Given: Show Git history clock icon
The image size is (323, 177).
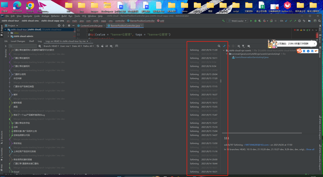Looking at the screenshot, I should tap(300, 21).
